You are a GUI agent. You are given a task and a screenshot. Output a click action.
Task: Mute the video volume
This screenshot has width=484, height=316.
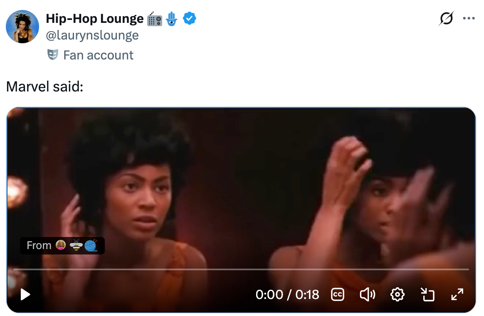[367, 294]
